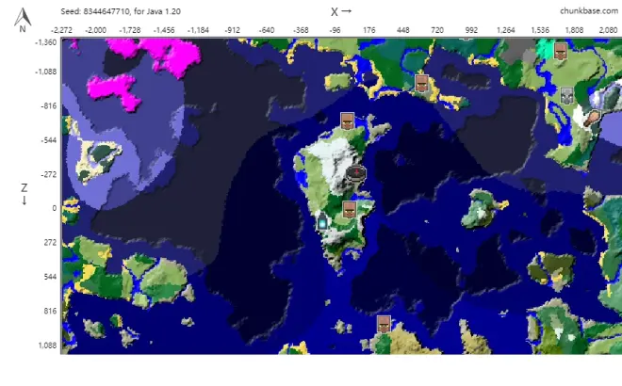Screen dimensions: 622x386
Task: Open the chunkbase.com link
Action: point(581,10)
